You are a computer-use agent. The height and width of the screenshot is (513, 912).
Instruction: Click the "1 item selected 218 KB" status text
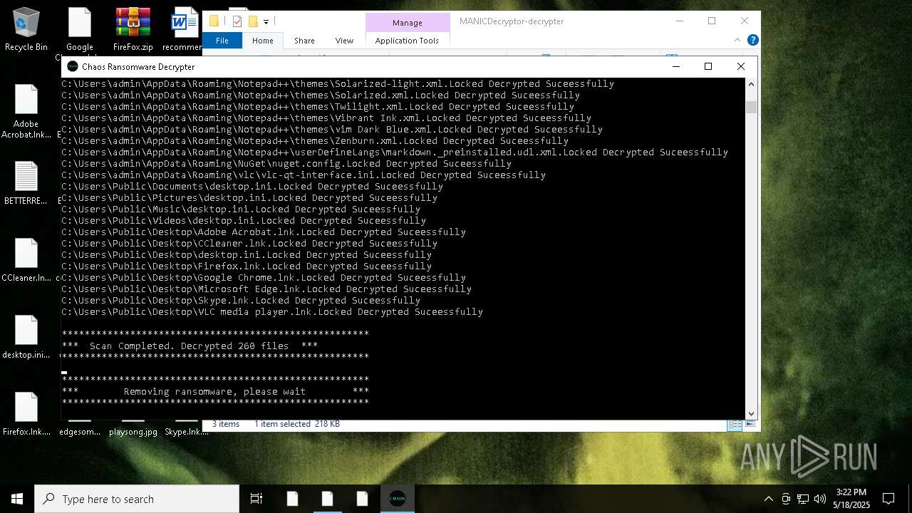click(297, 424)
